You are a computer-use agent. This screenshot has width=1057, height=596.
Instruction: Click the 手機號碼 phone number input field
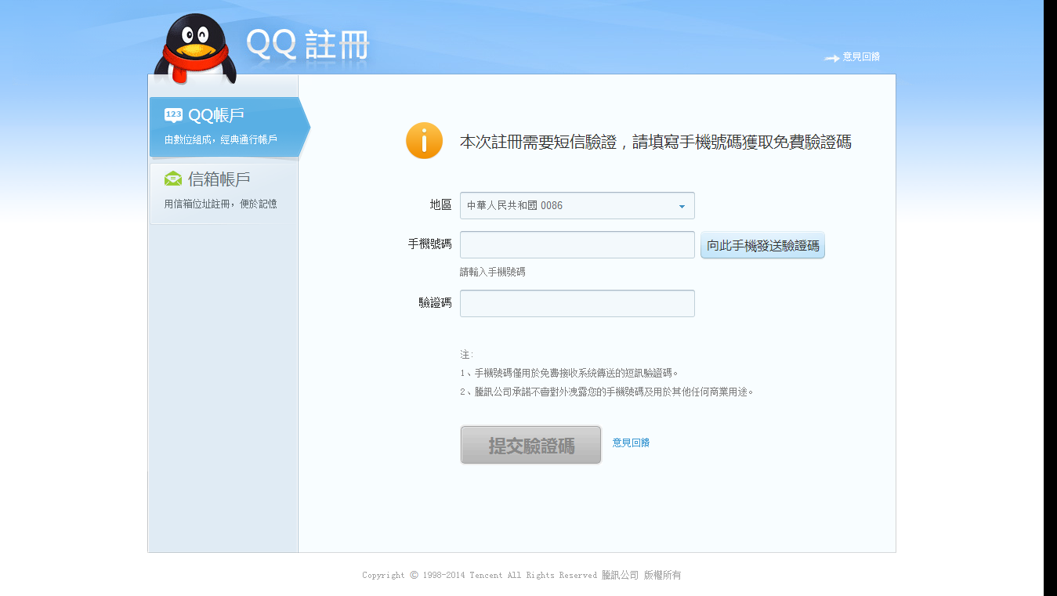point(577,244)
